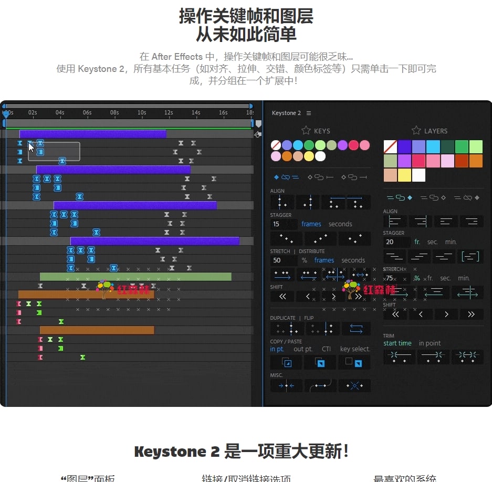Screen dimensions: 492x482
Task: Click first TRIM icon under start time
Action: click(399, 357)
